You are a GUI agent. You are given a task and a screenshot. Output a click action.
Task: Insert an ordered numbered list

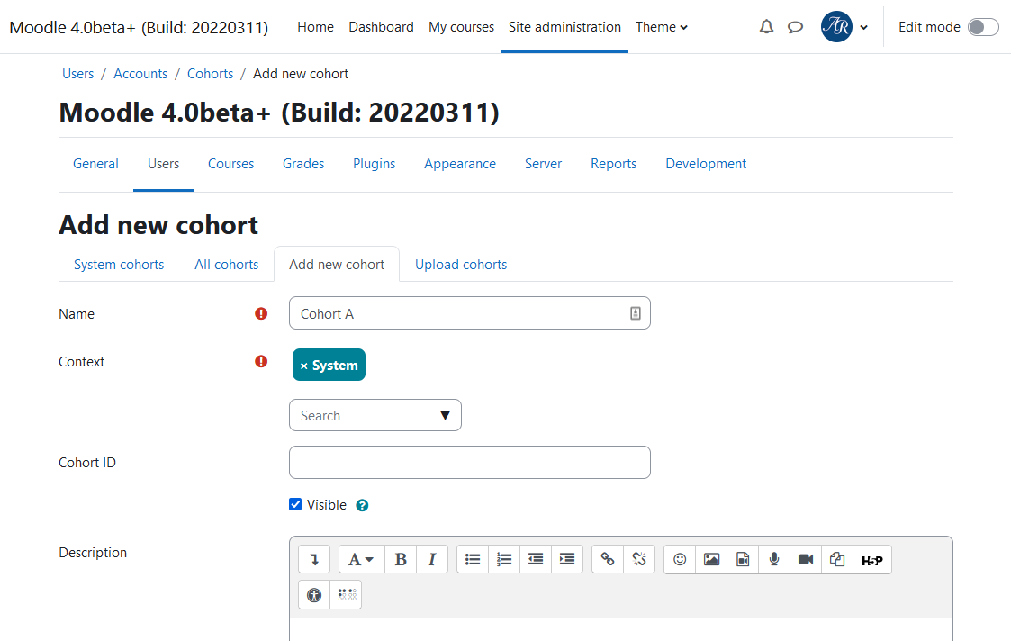(504, 559)
